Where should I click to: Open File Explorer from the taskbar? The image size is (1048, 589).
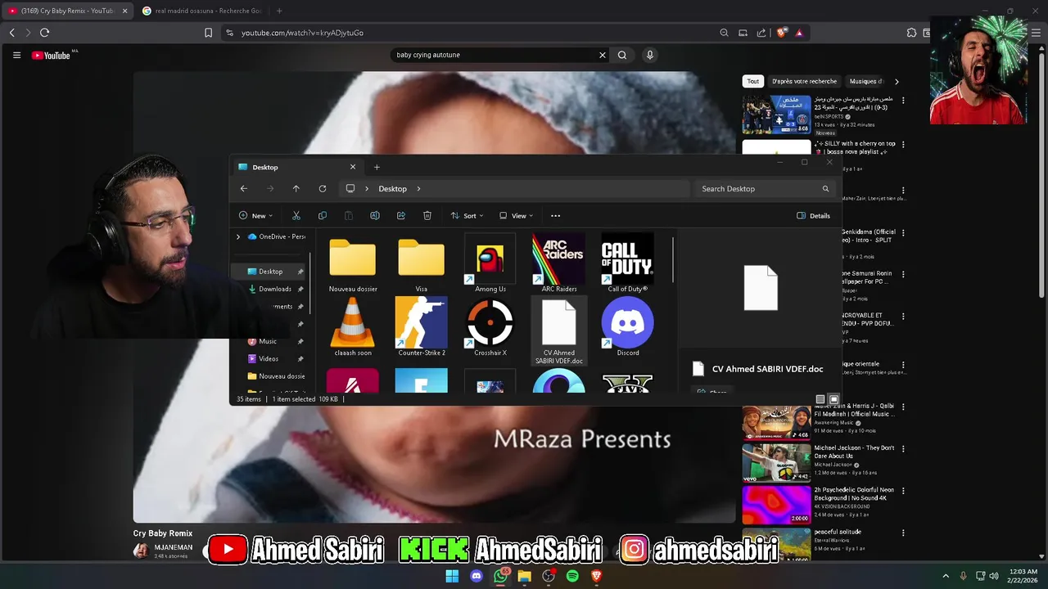point(524,576)
